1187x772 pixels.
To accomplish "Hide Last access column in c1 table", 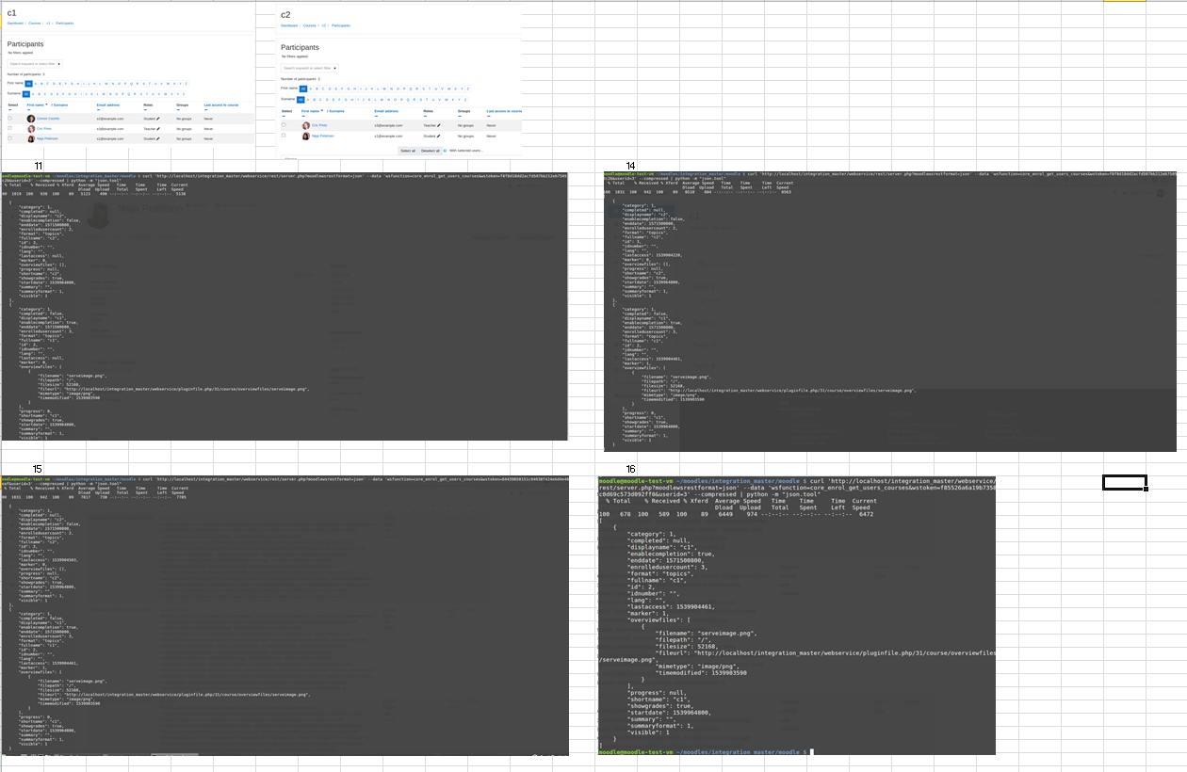I will (x=206, y=109).
